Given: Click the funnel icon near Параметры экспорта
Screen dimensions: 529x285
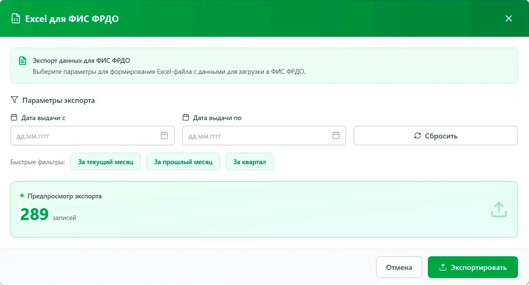Looking at the screenshot, I should click(14, 100).
